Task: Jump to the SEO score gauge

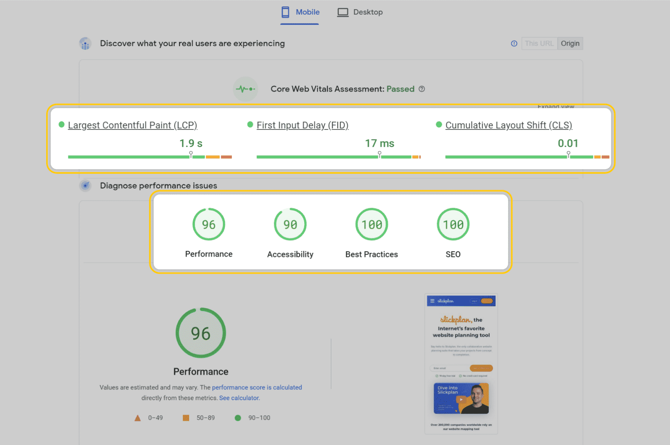Action: [453, 225]
